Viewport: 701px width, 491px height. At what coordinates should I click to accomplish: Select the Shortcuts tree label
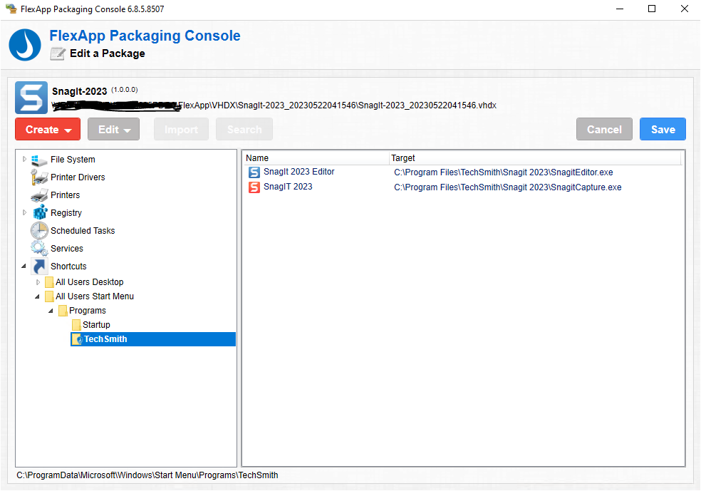click(x=68, y=267)
